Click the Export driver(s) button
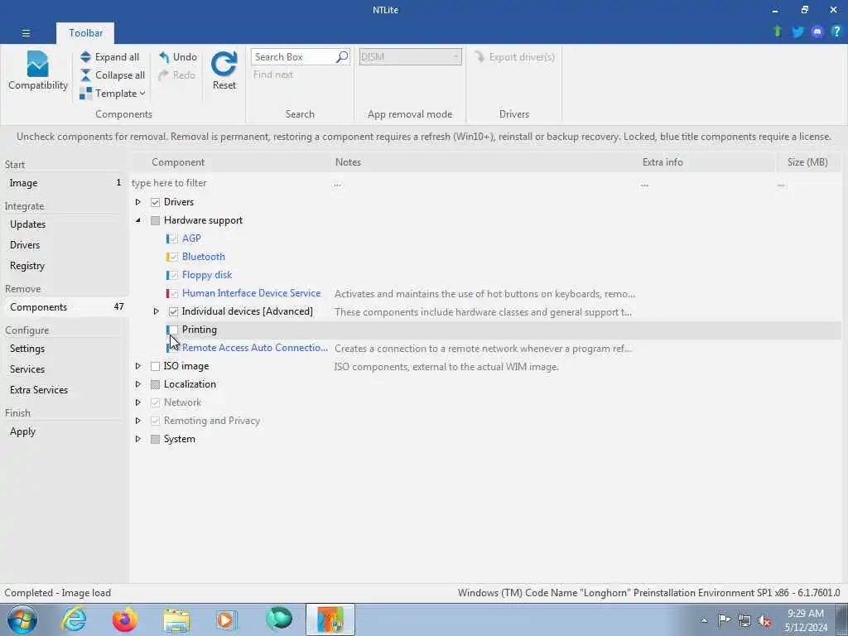 pyautogui.click(x=514, y=57)
